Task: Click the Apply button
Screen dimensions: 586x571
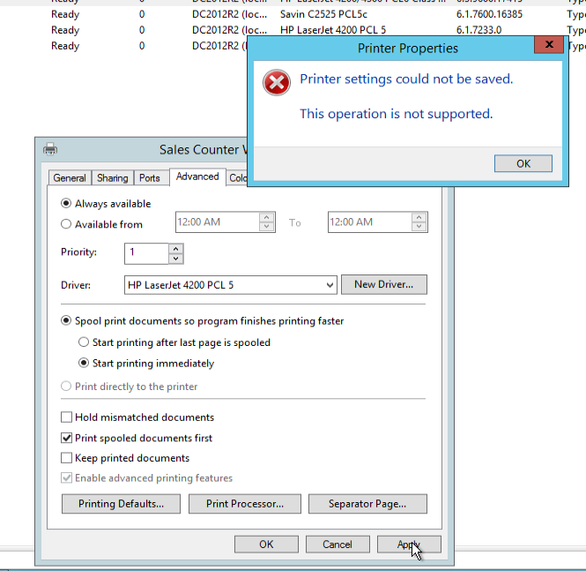Action: click(x=409, y=544)
